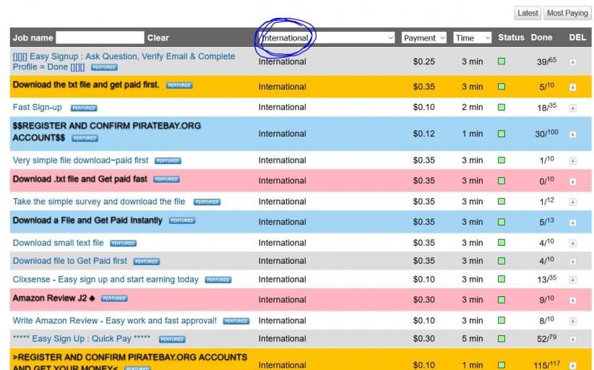Viewport: 594px width, 370px height.
Task: Click green status square for Fast Sign-up job
Action: click(x=502, y=108)
